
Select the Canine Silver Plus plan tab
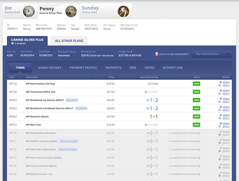coord(27,41)
